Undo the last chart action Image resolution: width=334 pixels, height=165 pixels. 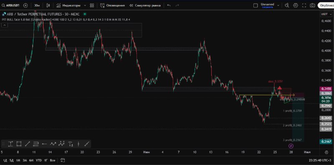tap(169, 5)
